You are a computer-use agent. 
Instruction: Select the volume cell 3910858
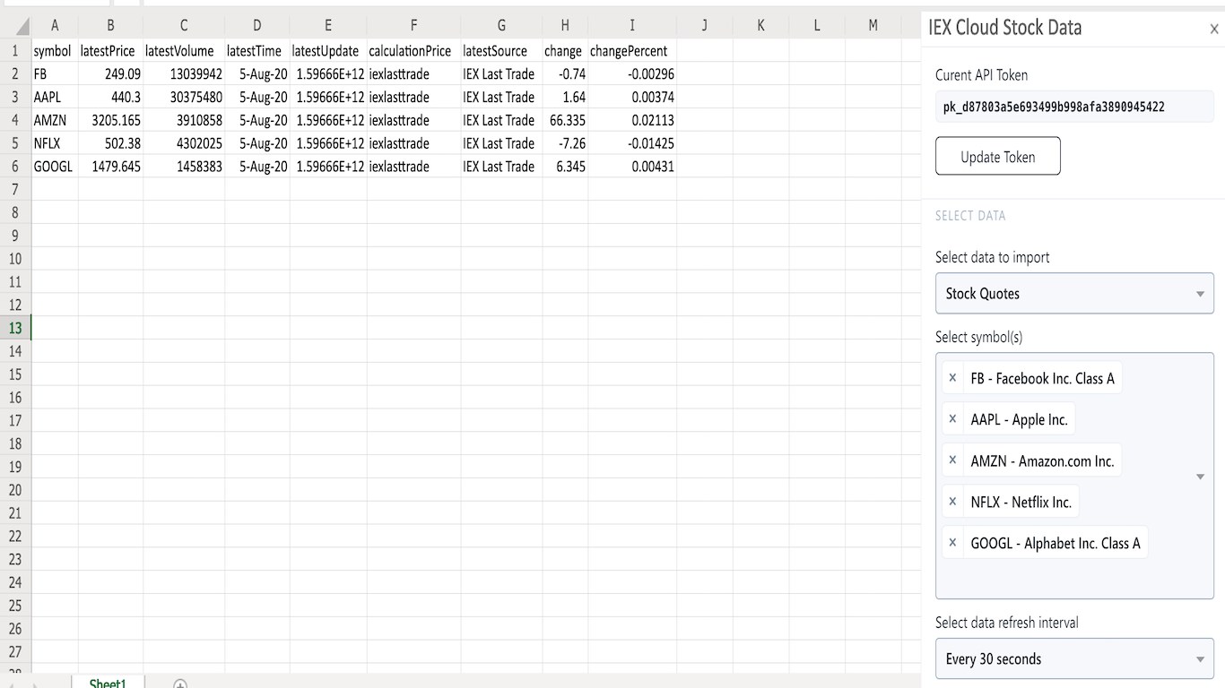click(x=184, y=120)
